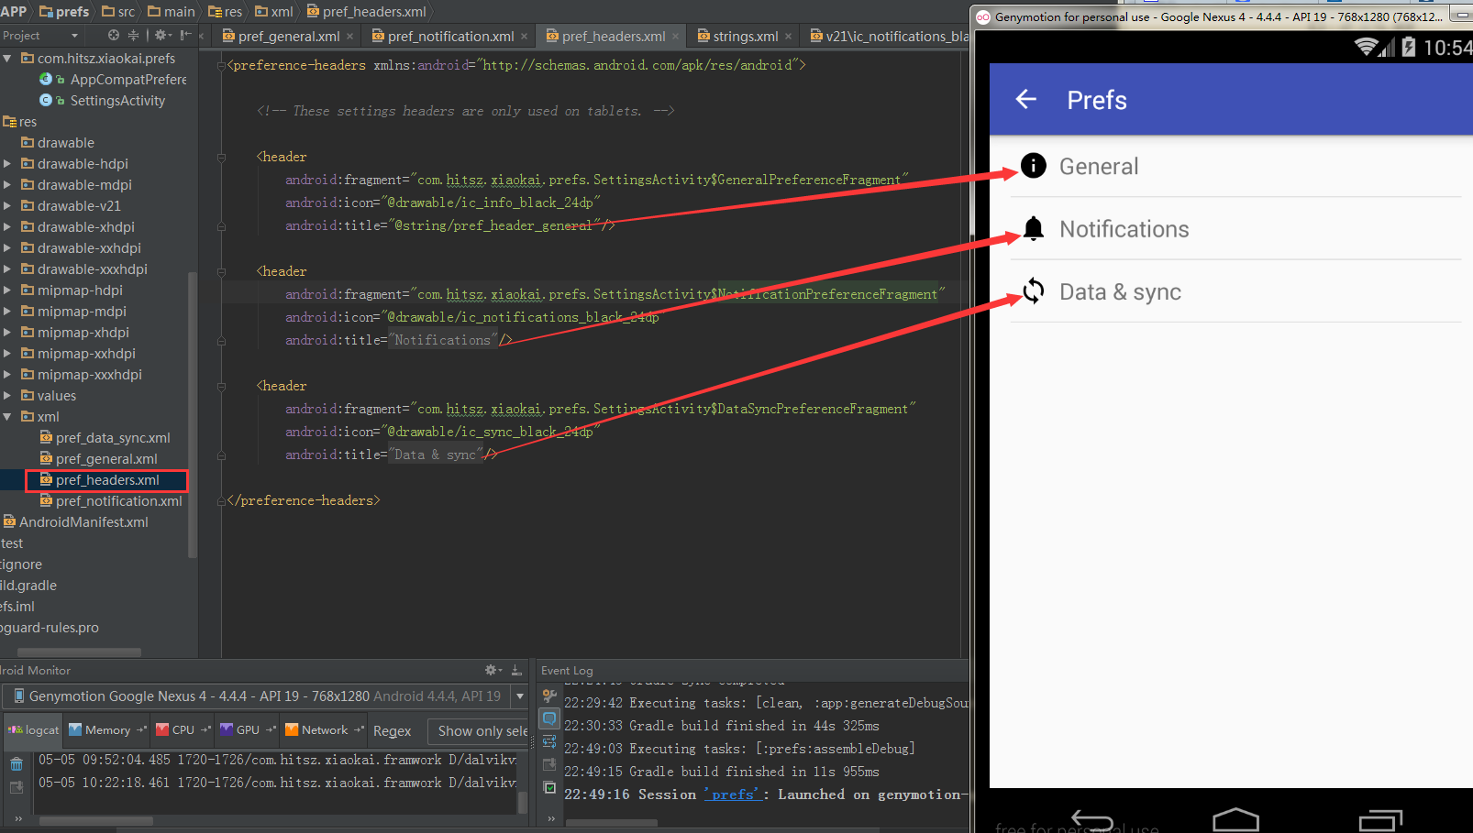Clear logcat with the trash icon
The height and width of the screenshot is (833, 1473).
coord(17,764)
